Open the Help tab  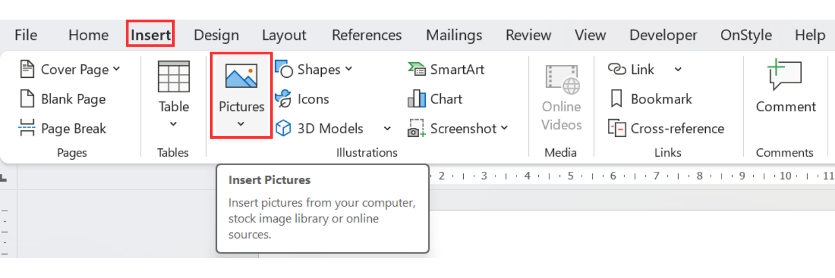[809, 35]
